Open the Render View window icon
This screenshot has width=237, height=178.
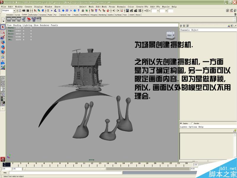[127, 11]
